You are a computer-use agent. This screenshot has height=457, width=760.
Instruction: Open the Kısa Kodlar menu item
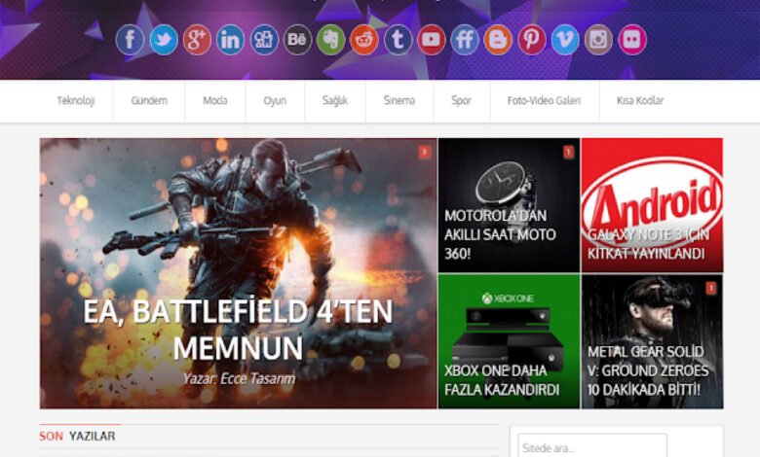pos(640,101)
